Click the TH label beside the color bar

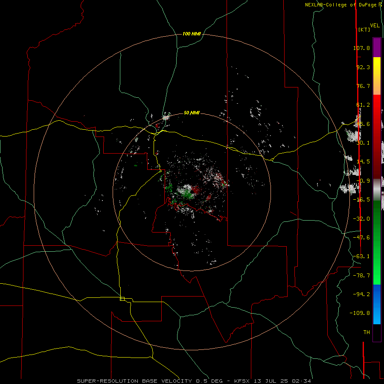(x=367, y=332)
